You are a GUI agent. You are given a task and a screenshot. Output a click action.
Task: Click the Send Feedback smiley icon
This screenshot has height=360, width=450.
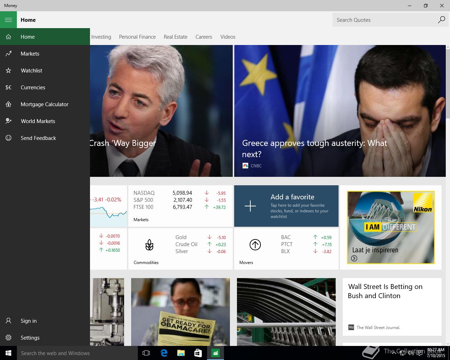click(8, 138)
